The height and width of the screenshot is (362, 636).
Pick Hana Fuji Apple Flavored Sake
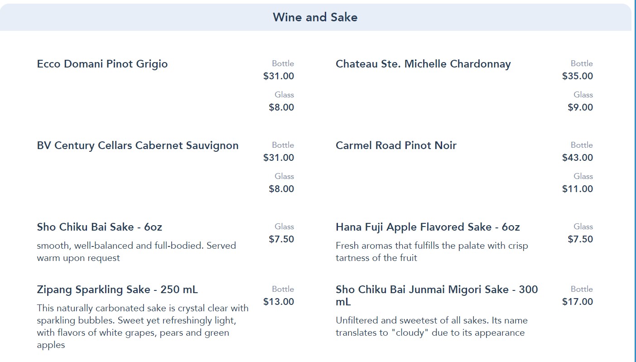428,227
